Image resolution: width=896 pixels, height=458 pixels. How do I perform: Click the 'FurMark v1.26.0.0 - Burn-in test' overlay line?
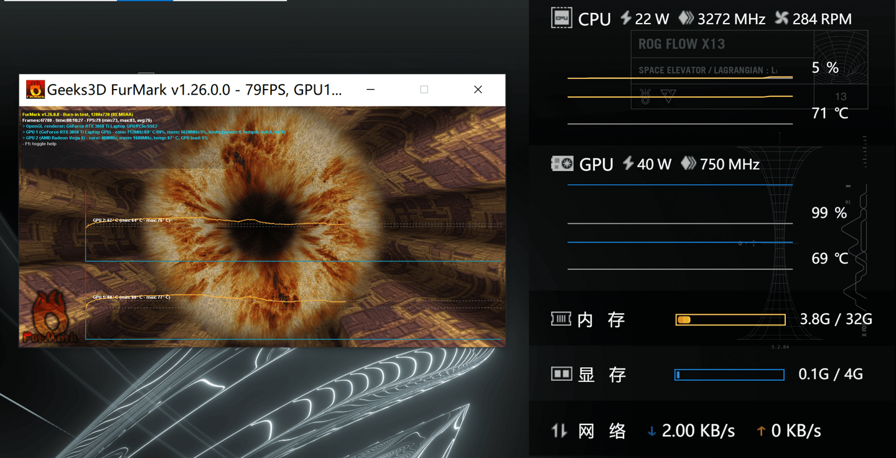(x=79, y=115)
